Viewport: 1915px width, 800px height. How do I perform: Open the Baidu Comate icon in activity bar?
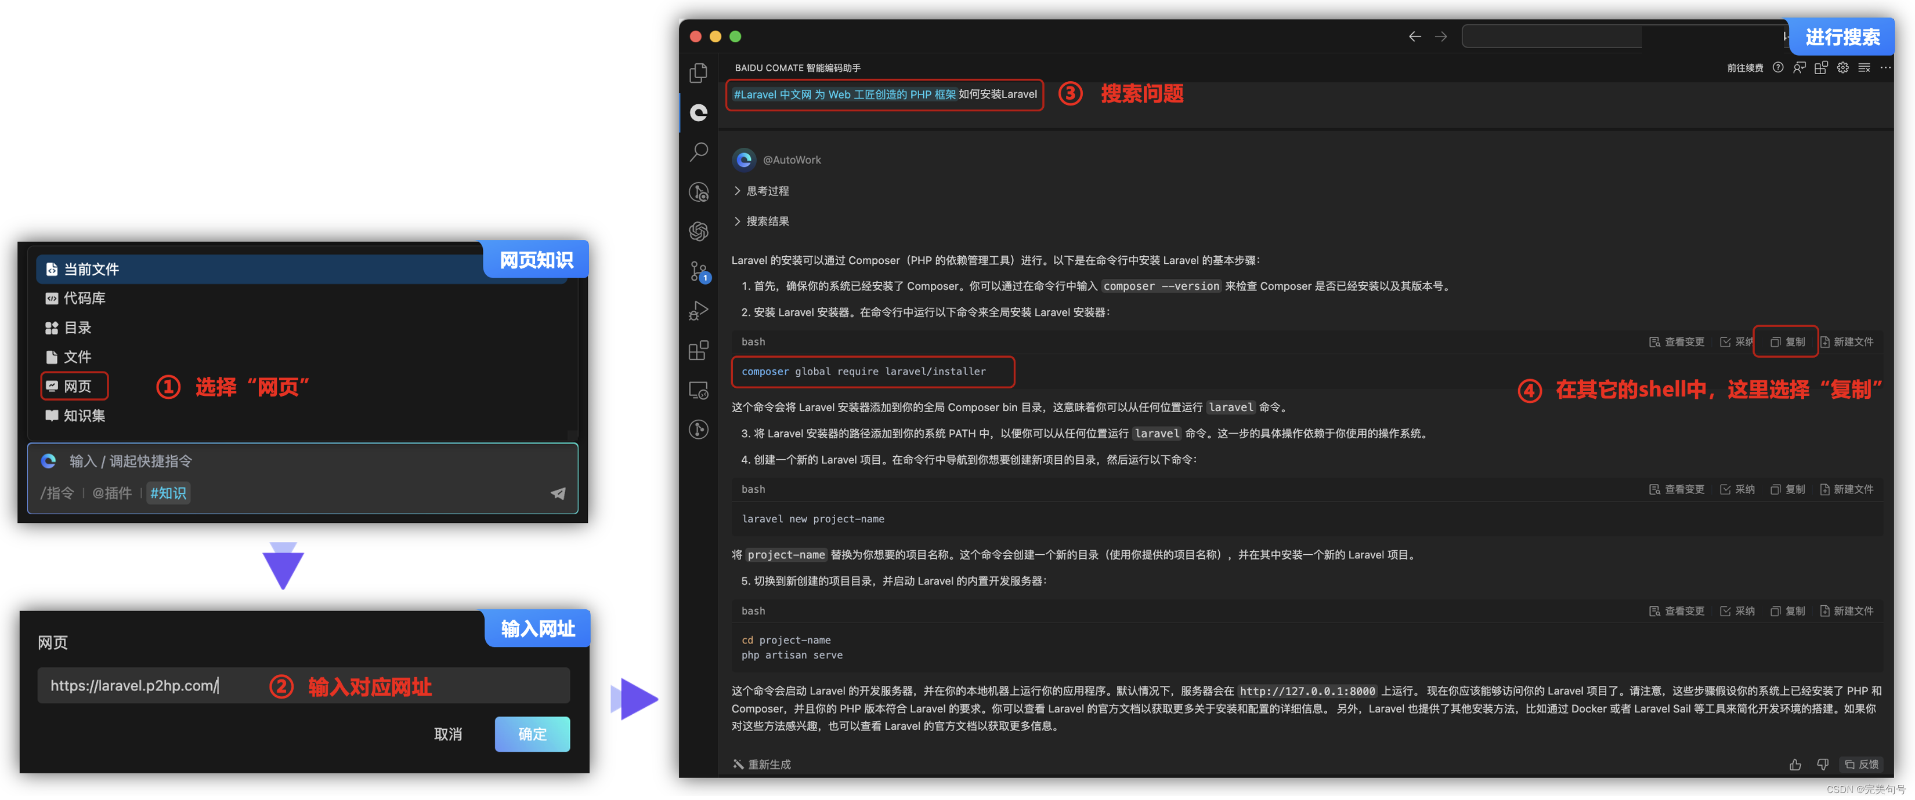pyautogui.click(x=698, y=112)
